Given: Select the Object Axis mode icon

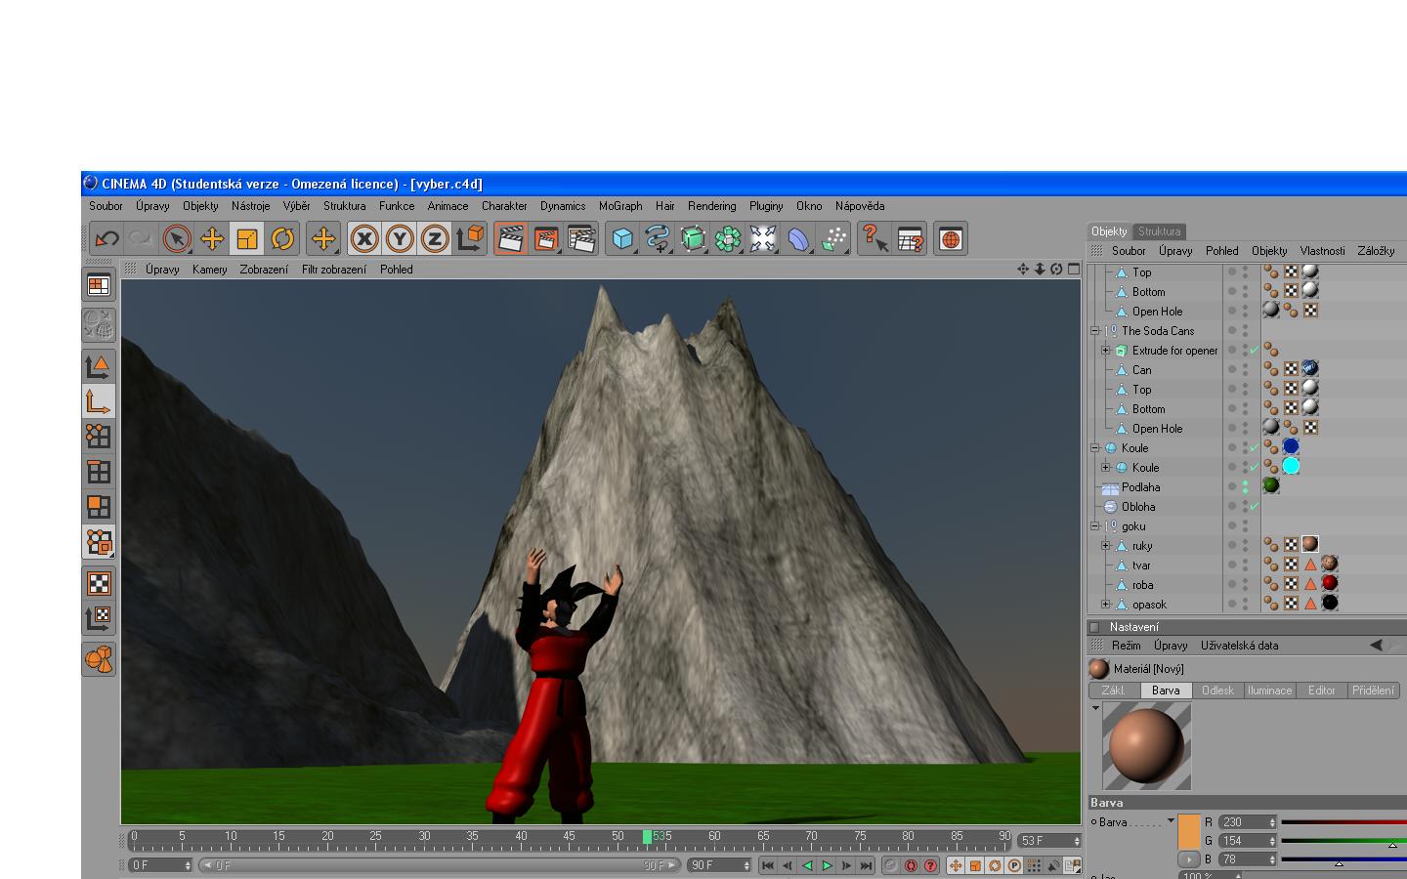Looking at the screenshot, I should pyautogui.click(x=99, y=400).
